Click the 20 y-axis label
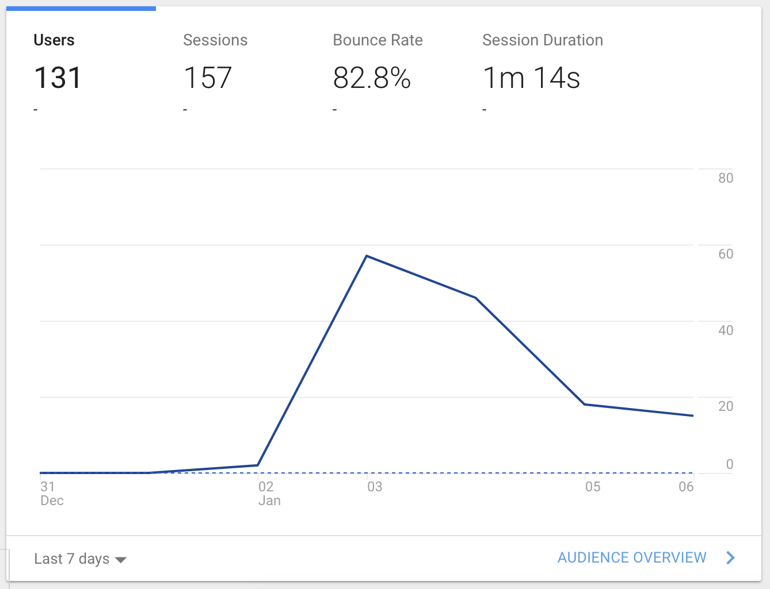 [x=726, y=406]
